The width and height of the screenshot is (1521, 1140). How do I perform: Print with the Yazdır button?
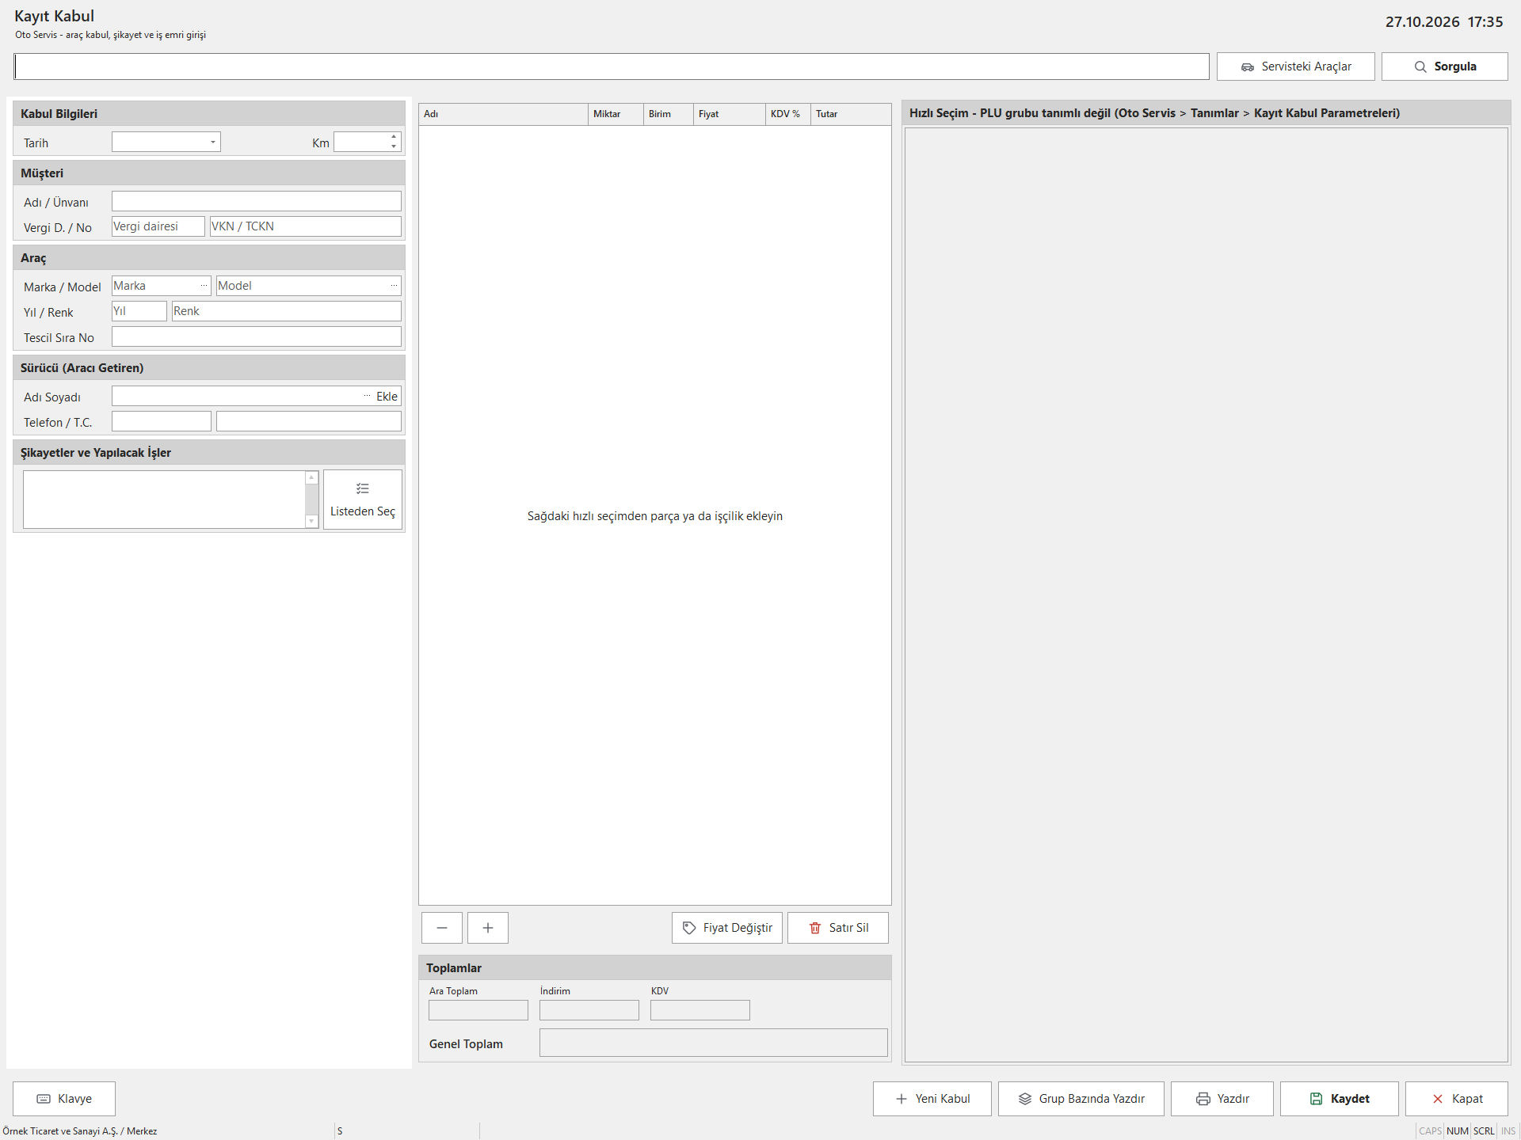pos(1222,1099)
